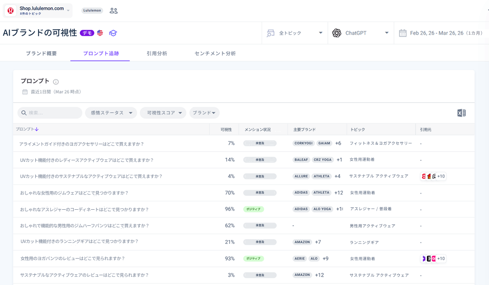Open prompt アライメントガイド付きのヨガアクセサリー
The width and height of the screenshot is (489, 285).
pos(81,144)
